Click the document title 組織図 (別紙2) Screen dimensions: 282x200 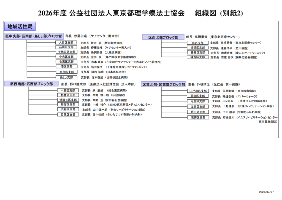point(219,13)
